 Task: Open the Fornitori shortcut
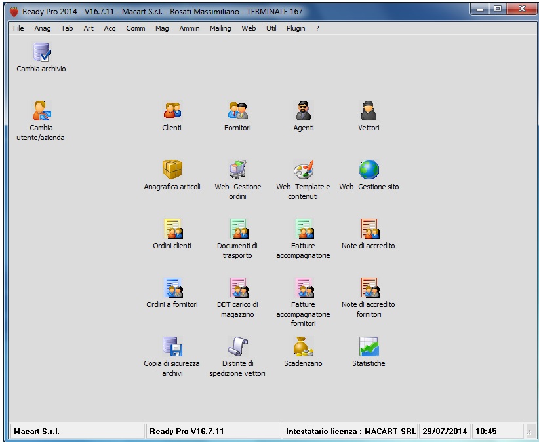237,111
